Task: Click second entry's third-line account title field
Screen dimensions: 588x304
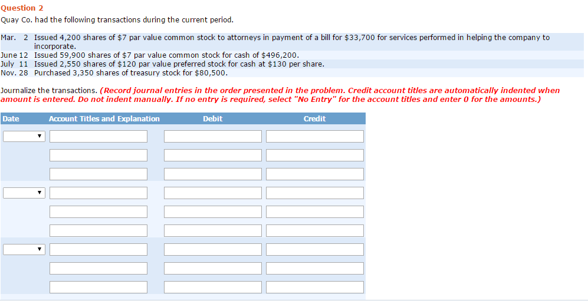Action: [98, 230]
